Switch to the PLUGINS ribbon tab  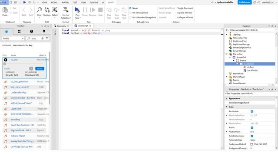[x=94, y=3]
